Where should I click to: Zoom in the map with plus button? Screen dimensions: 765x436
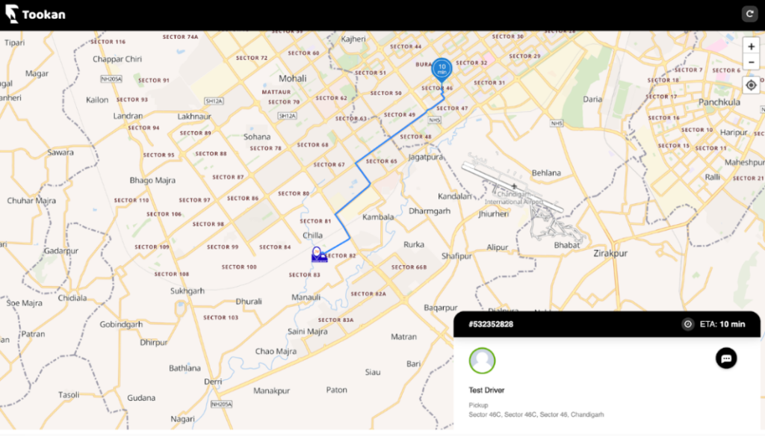coord(751,46)
